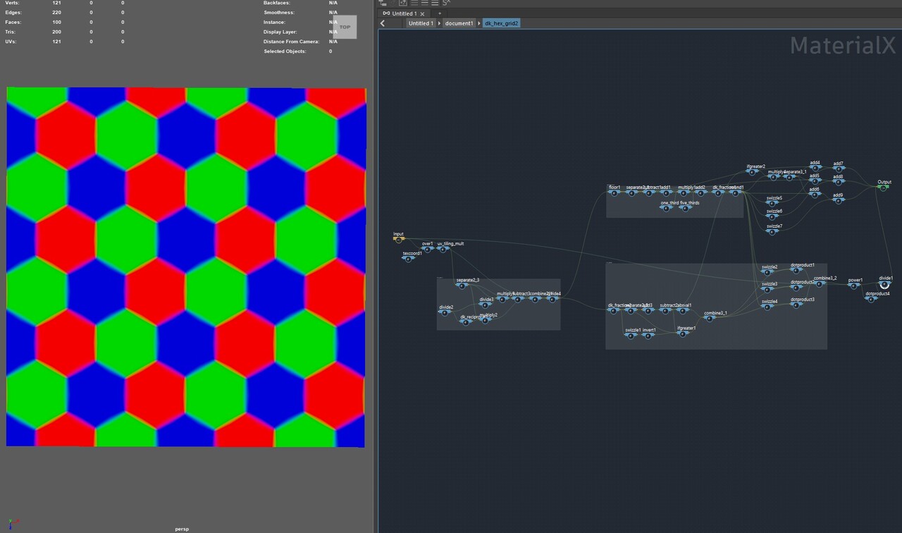Select the swizzle1 node
Image resolution: width=902 pixels, height=533 pixels.
click(x=631, y=335)
